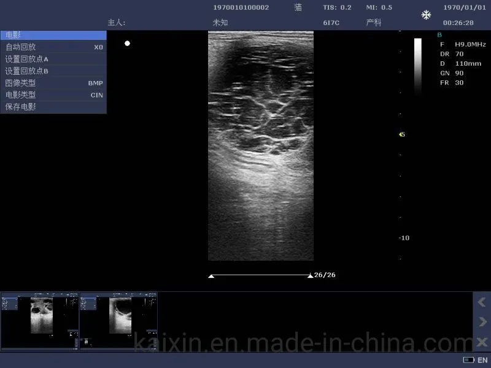Click the battery status icon
The image size is (491, 368).
point(468,360)
